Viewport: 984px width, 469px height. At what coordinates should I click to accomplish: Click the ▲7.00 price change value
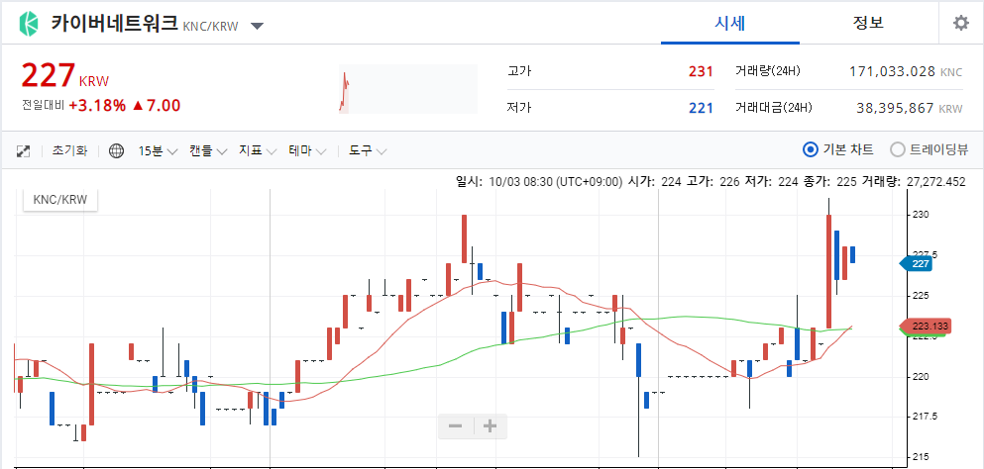(157, 105)
